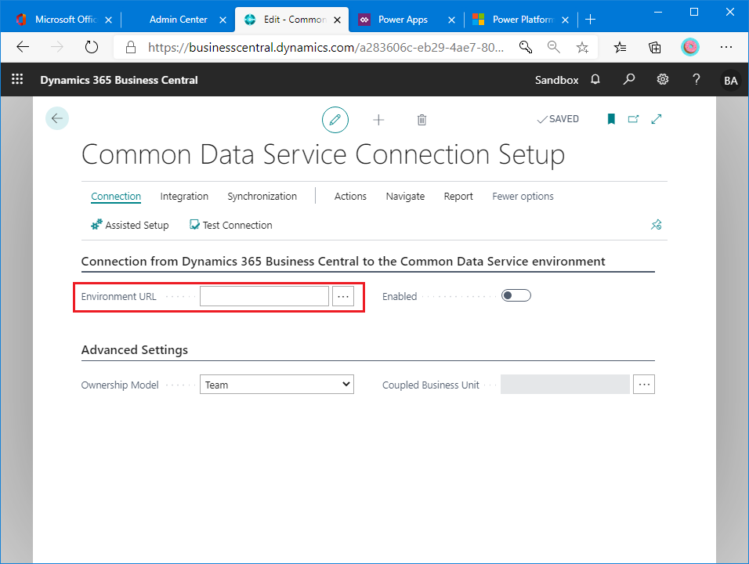Toggle the Enabled switch on

[x=516, y=295]
